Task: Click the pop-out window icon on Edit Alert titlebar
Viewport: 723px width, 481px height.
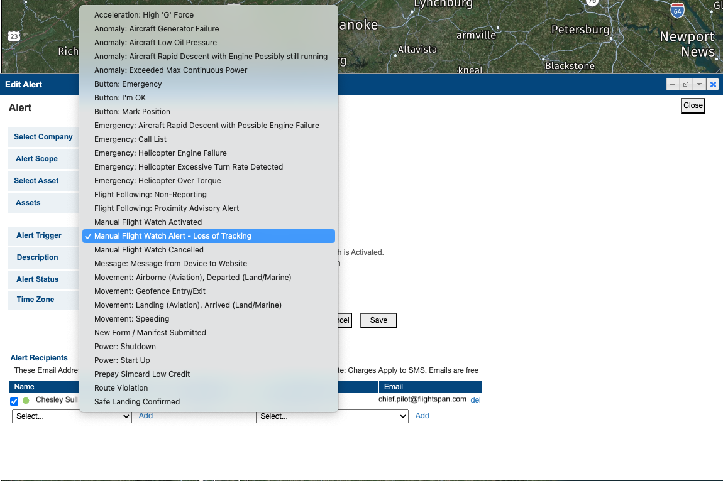Action: [x=686, y=84]
